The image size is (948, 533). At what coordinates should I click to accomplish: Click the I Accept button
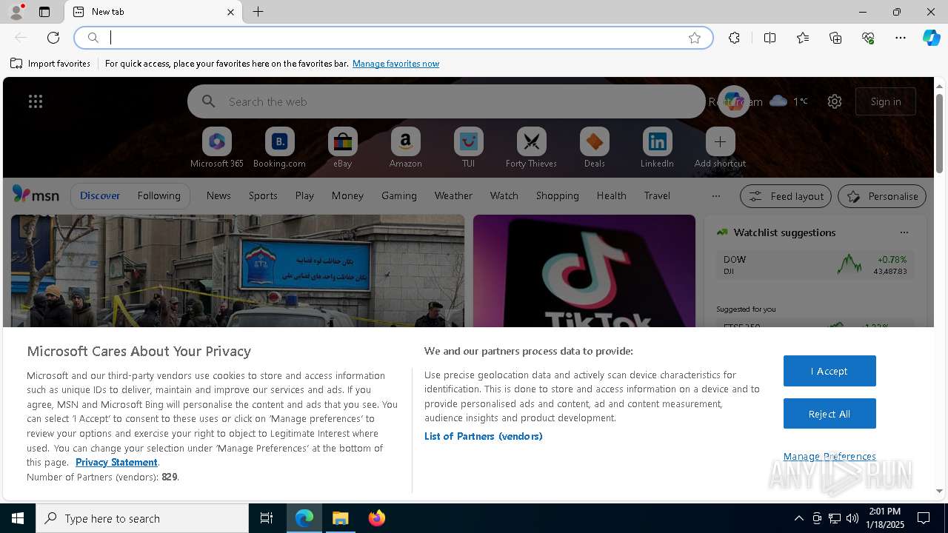829,371
